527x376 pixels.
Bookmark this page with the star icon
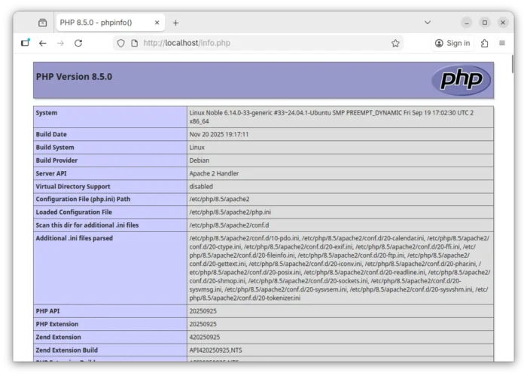pyautogui.click(x=395, y=44)
